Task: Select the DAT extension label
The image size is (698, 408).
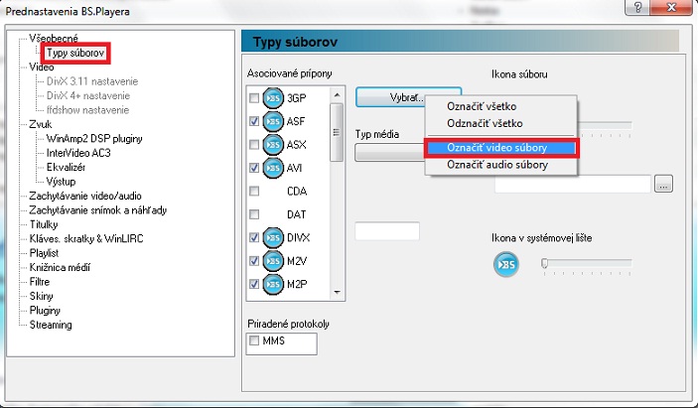Action: click(296, 214)
